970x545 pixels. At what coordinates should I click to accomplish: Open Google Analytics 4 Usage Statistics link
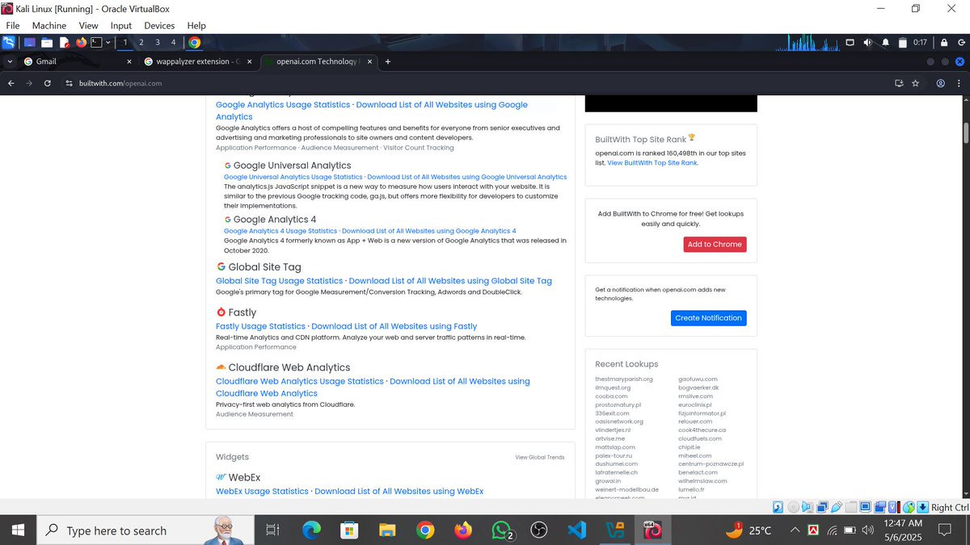280,231
